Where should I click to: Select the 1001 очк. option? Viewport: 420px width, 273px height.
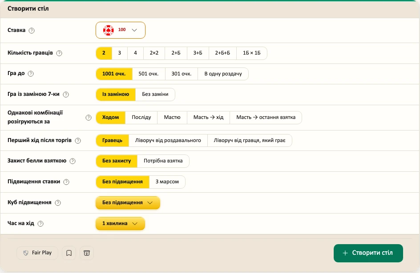[x=114, y=74]
